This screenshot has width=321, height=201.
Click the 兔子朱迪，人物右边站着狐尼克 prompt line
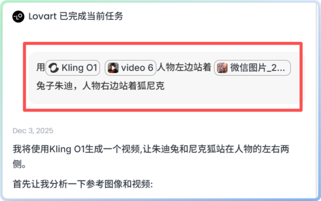click(100, 86)
